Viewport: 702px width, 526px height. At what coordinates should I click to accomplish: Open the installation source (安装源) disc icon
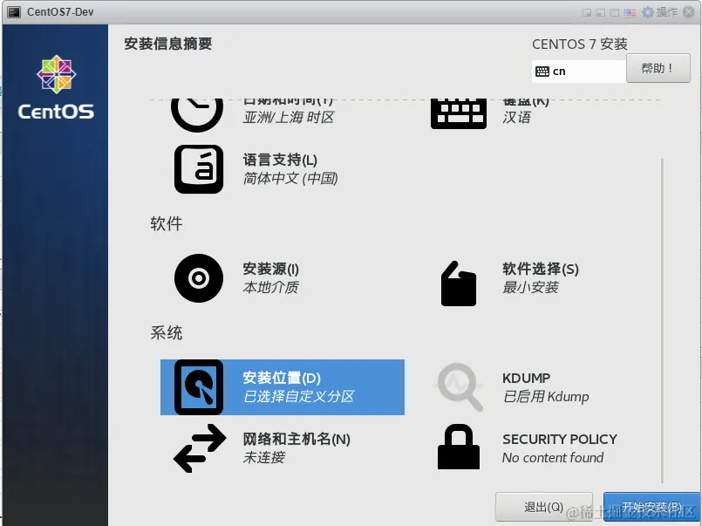point(199,278)
